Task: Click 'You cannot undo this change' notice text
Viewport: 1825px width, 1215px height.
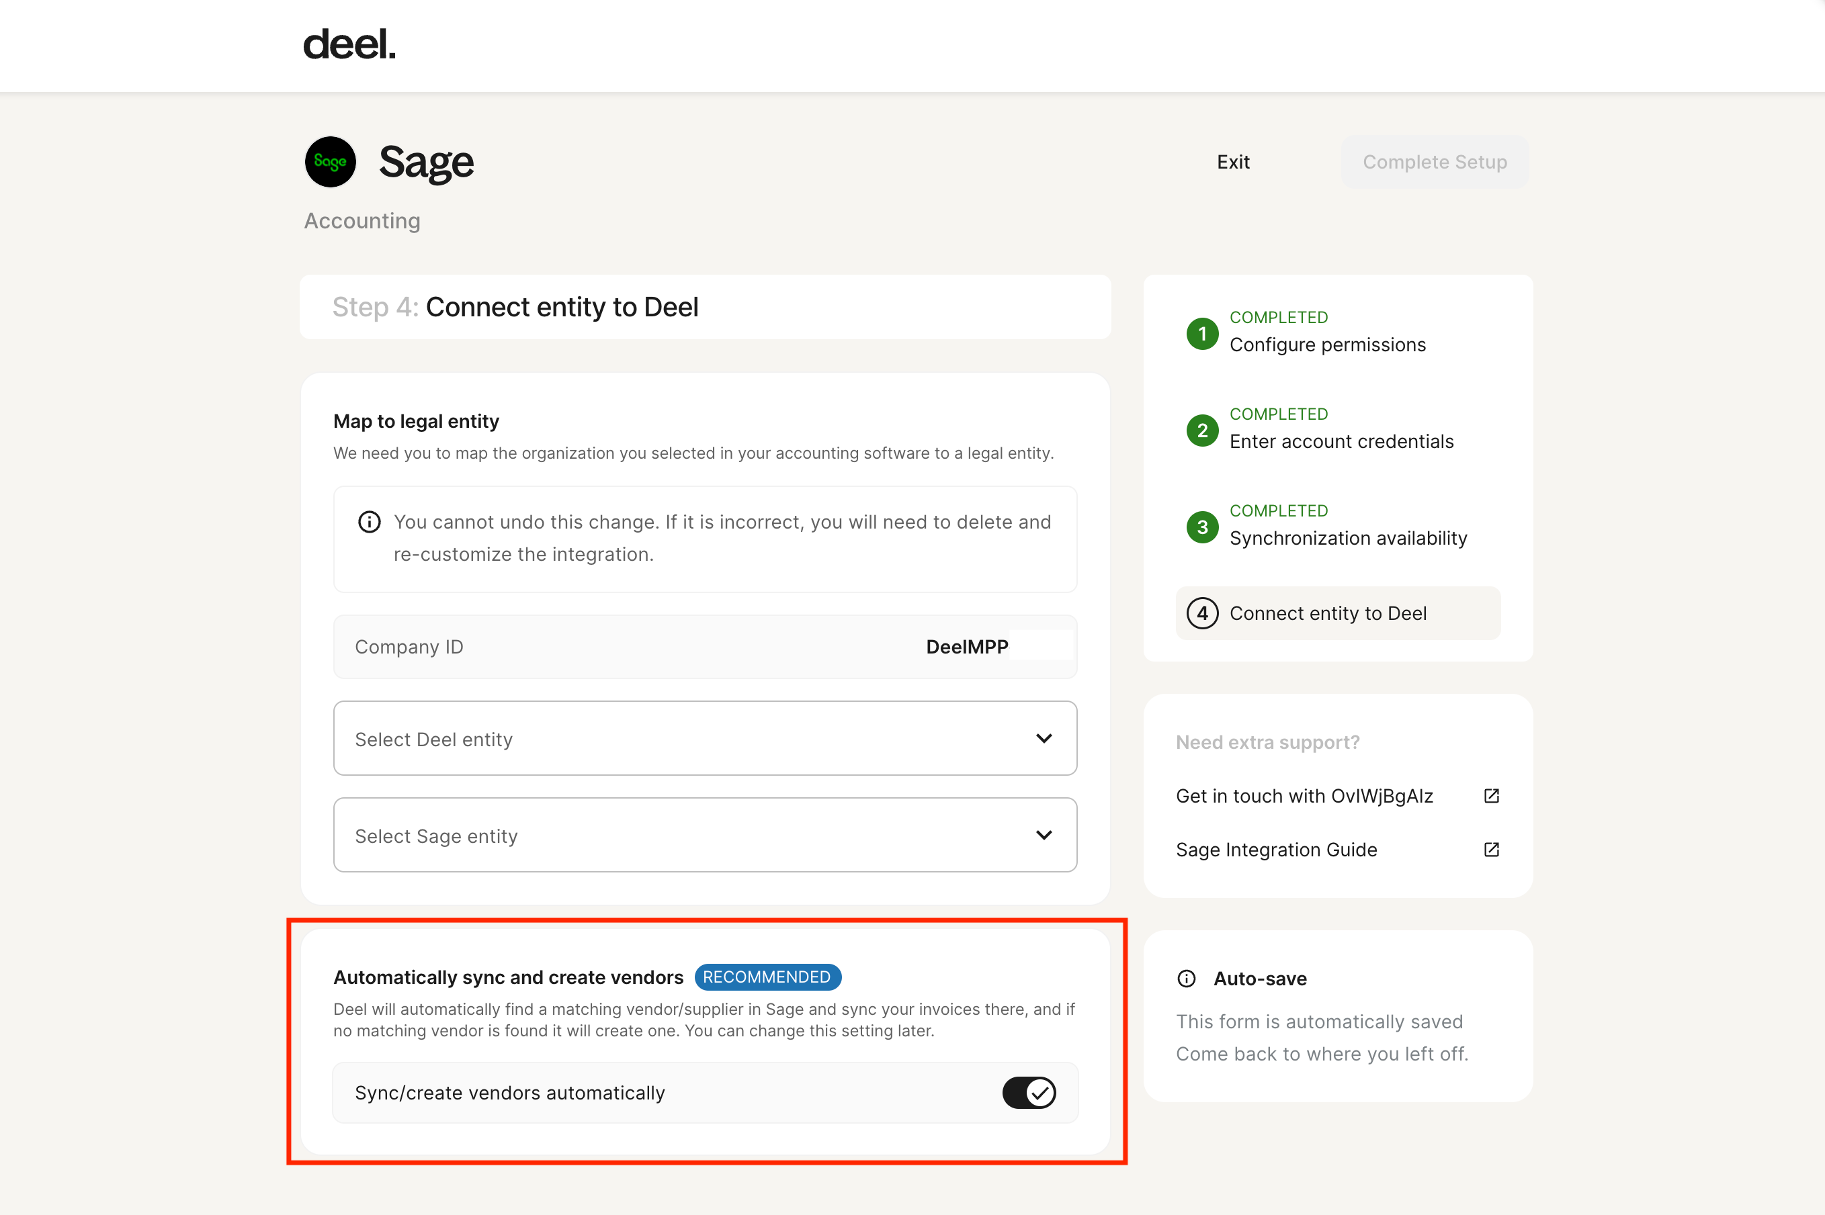Action: (722, 539)
